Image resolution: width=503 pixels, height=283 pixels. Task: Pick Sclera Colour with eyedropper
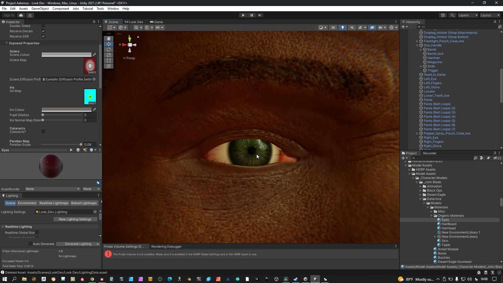click(94, 55)
